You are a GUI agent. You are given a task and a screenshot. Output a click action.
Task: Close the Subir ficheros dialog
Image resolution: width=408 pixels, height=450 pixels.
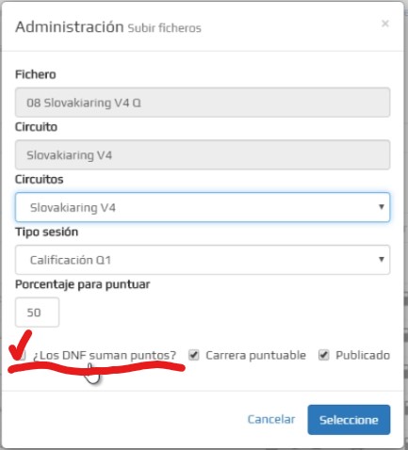[385, 24]
